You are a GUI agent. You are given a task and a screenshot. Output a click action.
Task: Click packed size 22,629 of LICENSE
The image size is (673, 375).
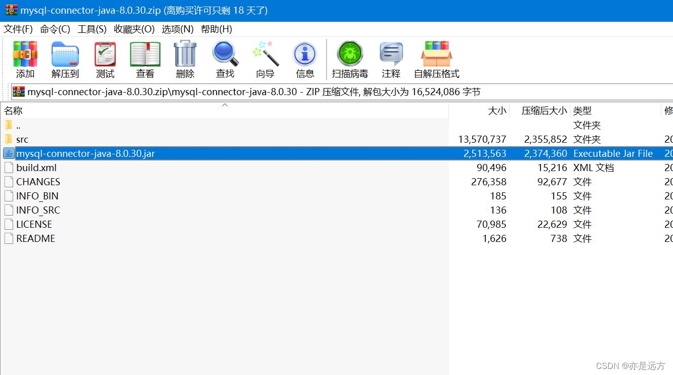pos(553,224)
